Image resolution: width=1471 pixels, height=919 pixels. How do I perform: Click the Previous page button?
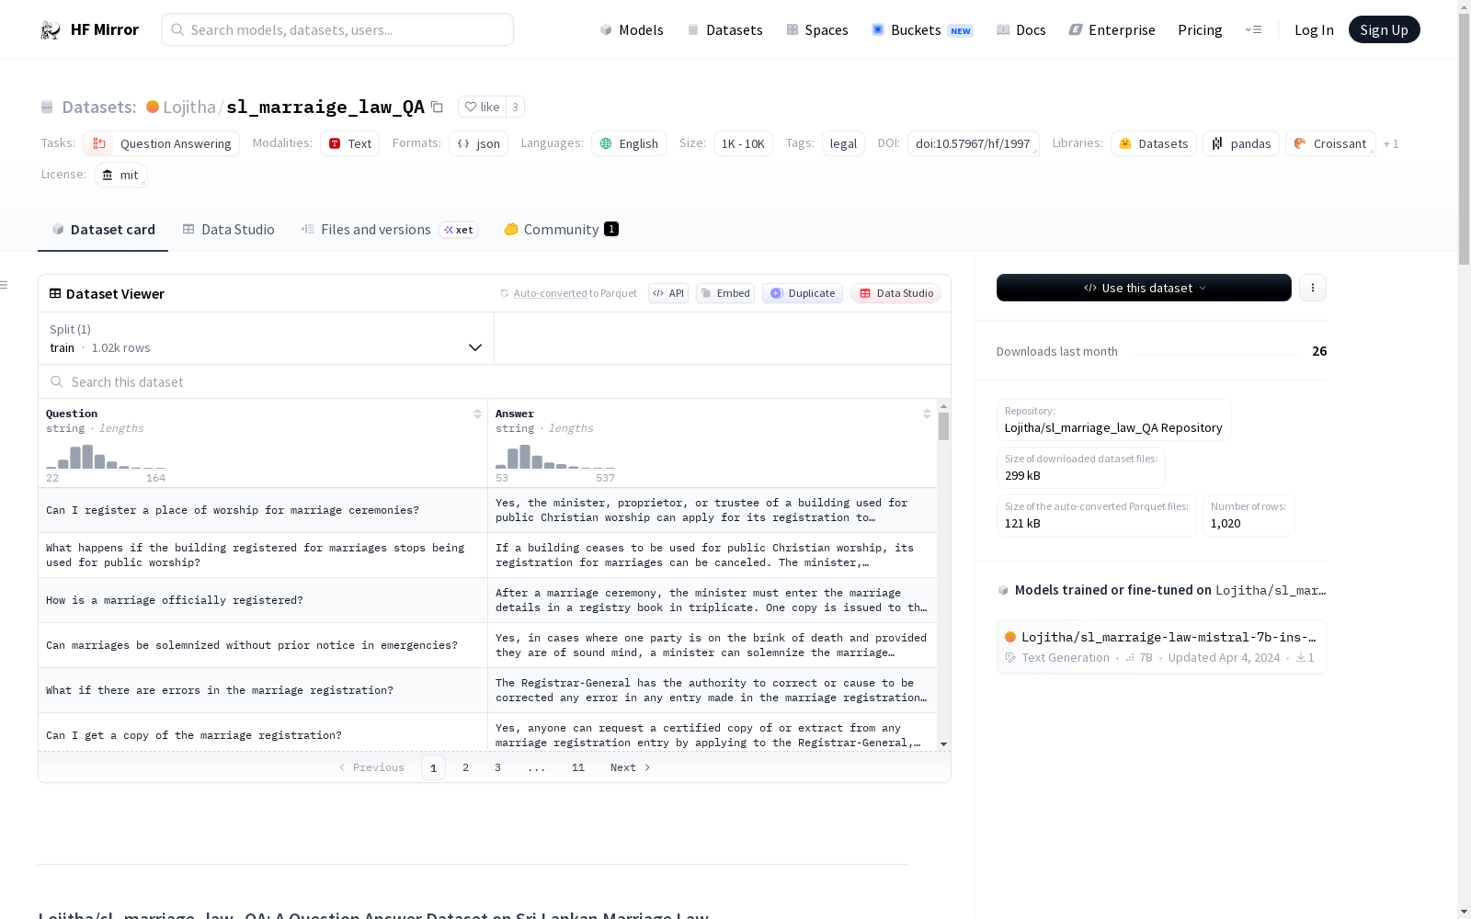click(x=371, y=767)
